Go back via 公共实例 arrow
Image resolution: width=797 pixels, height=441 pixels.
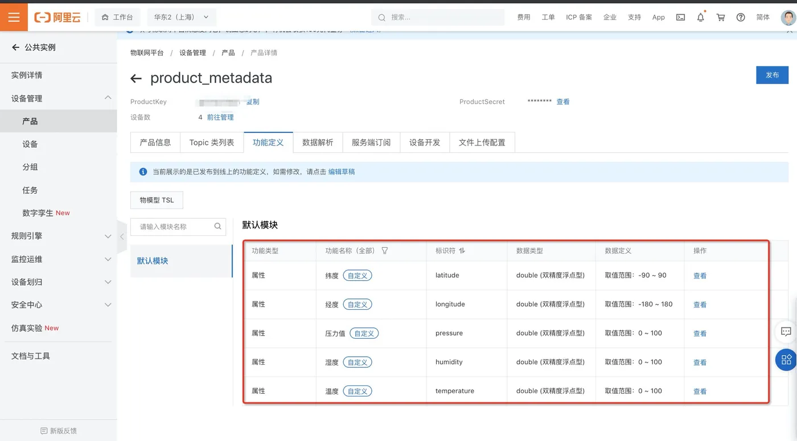[x=15, y=47]
